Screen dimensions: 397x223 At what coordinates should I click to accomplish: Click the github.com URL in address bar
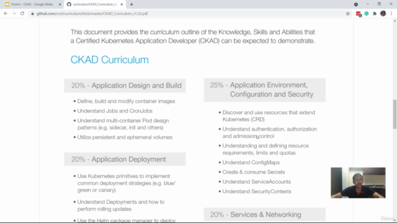coord(92,14)
